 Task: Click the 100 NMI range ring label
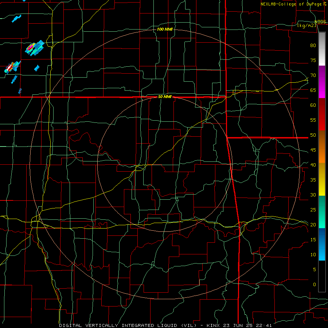coord(165,29)
